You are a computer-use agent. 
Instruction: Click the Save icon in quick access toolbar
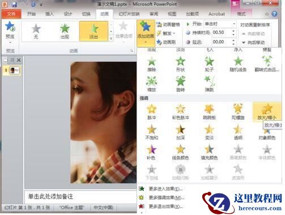click(x=14, y=4)
